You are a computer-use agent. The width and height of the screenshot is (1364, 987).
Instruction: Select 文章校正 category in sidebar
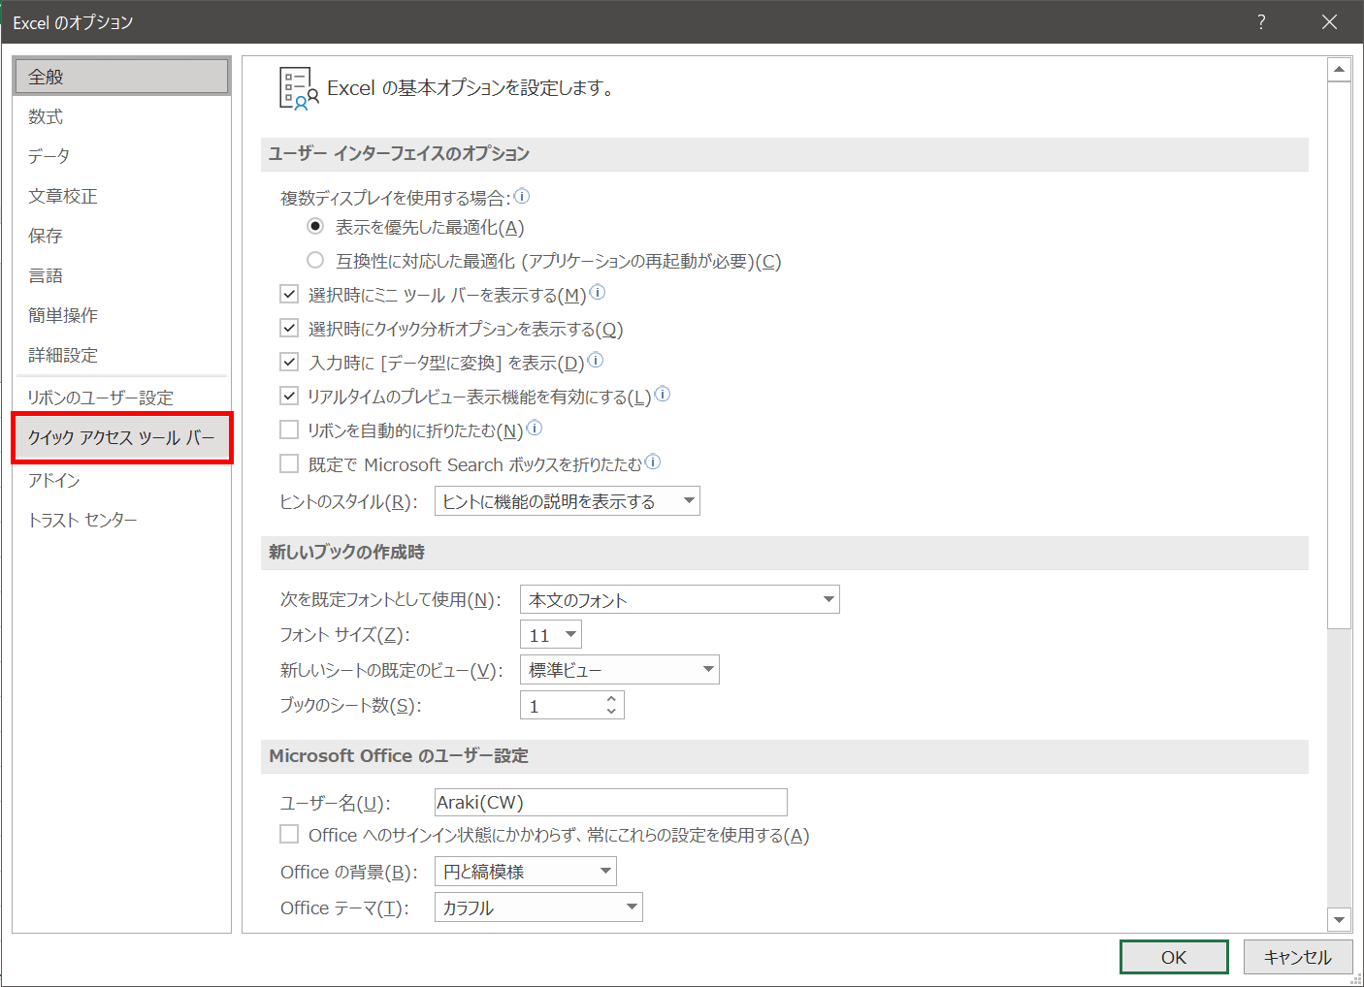pos(121,196)
